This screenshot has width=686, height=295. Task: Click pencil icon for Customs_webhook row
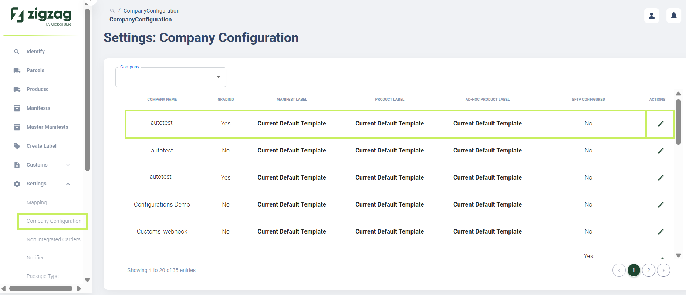tap(660, 232)
